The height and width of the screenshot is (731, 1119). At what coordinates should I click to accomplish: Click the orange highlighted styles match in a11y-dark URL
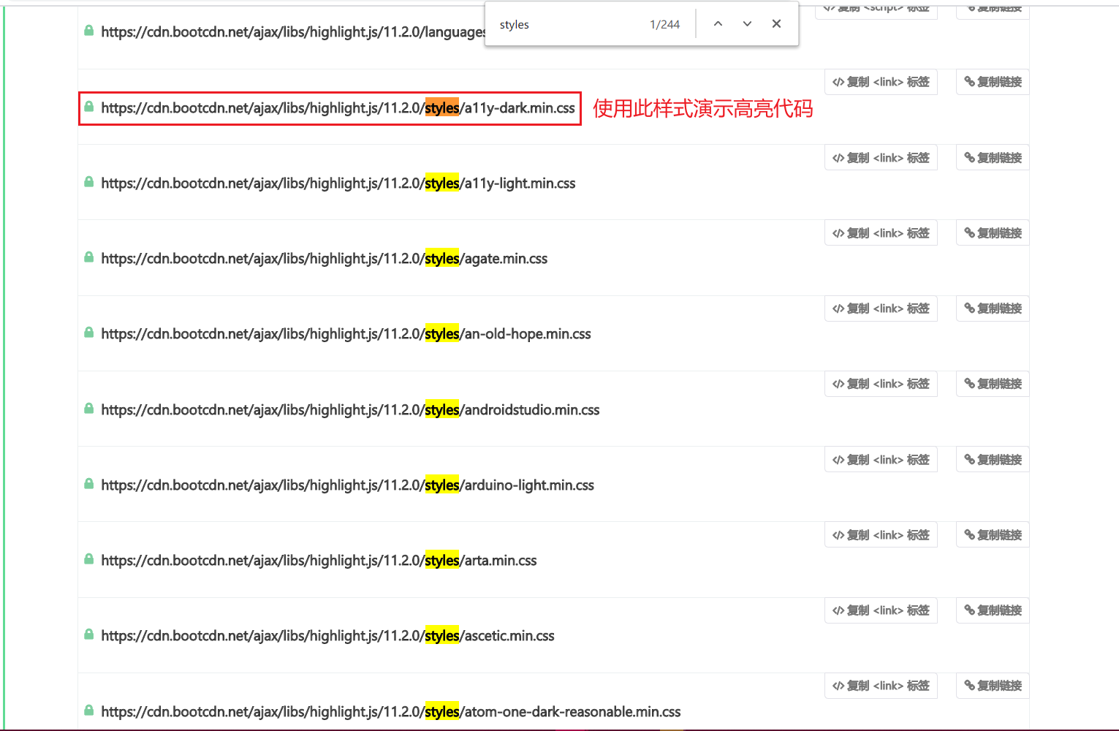click(442, 107)
